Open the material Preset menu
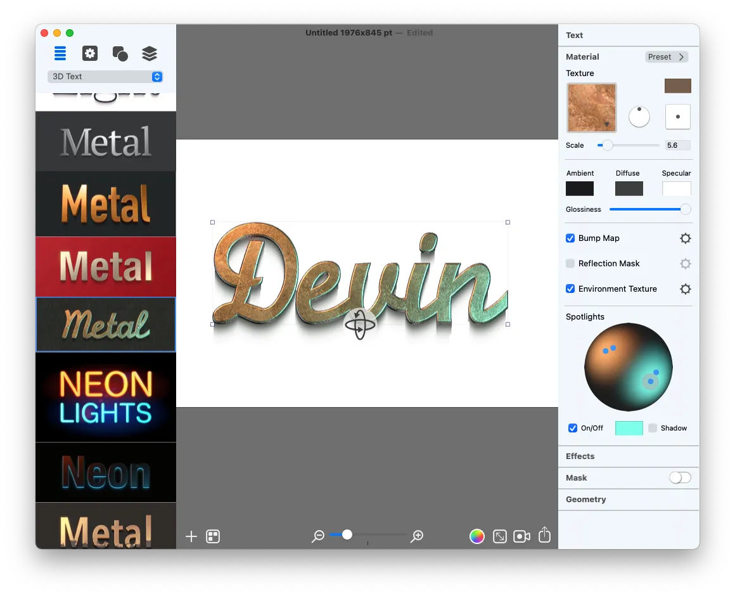 point(667,57)
